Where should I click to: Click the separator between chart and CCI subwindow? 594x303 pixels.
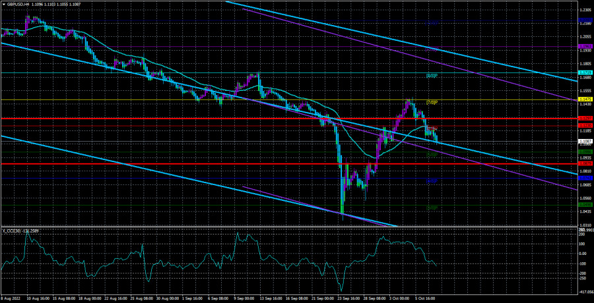(289, 227)
